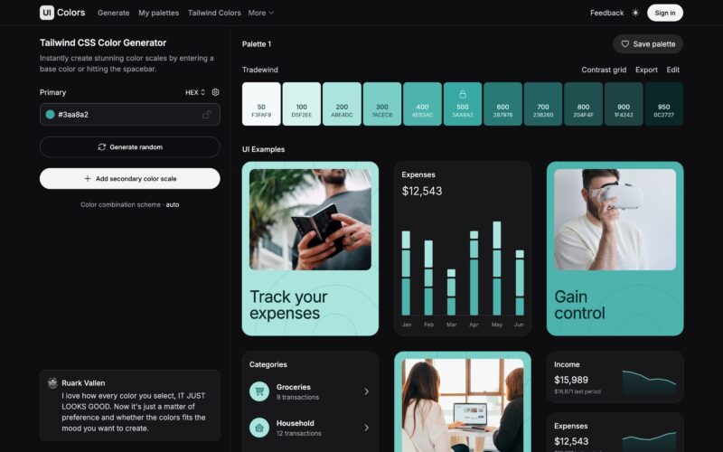The image size is (723, 452).
Task: Click the Save palette button
Action: tap(648, 43)
